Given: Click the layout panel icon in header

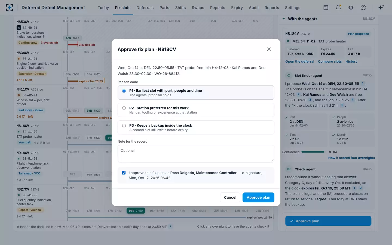Looking at the screenshot, I should point(326,8).
